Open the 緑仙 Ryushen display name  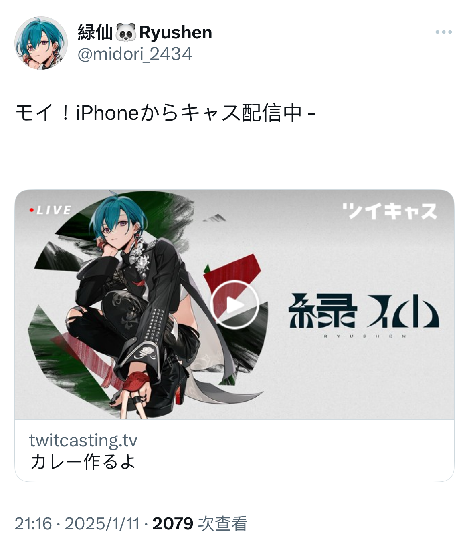[x=145, y=32]
